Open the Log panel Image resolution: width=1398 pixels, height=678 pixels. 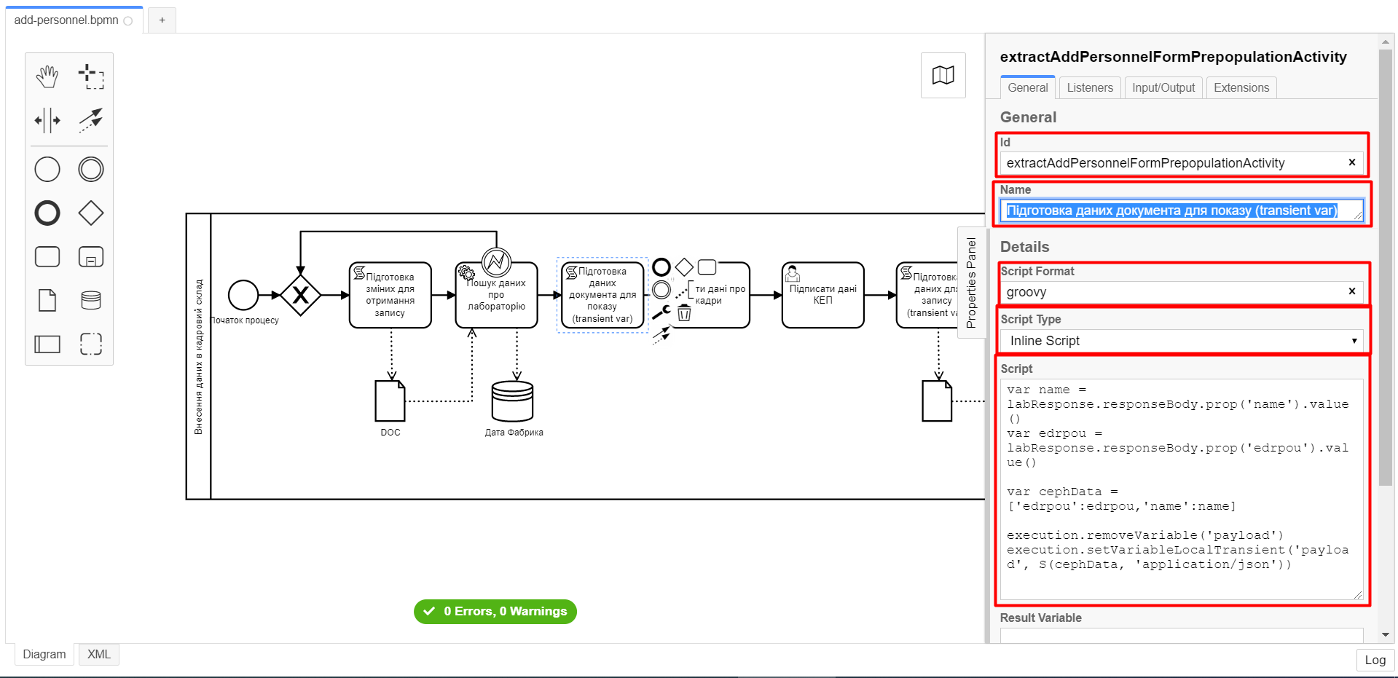click(1375, 660)
